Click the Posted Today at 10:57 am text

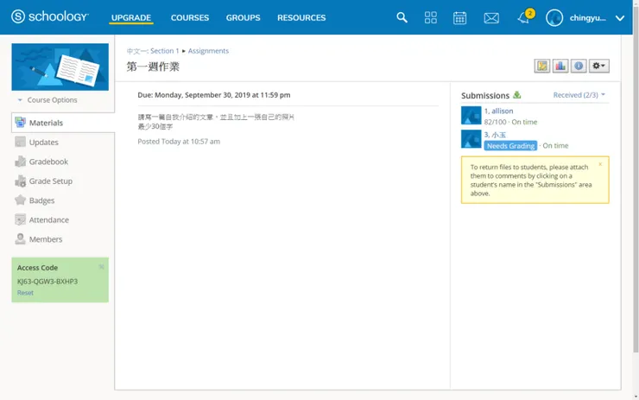tap(179, 142)
